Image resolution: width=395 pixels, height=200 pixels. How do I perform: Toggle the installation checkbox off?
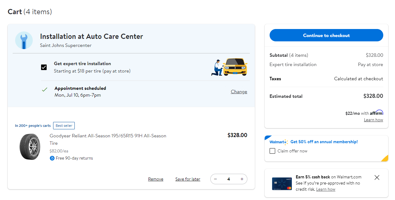(x=44, y=67)
